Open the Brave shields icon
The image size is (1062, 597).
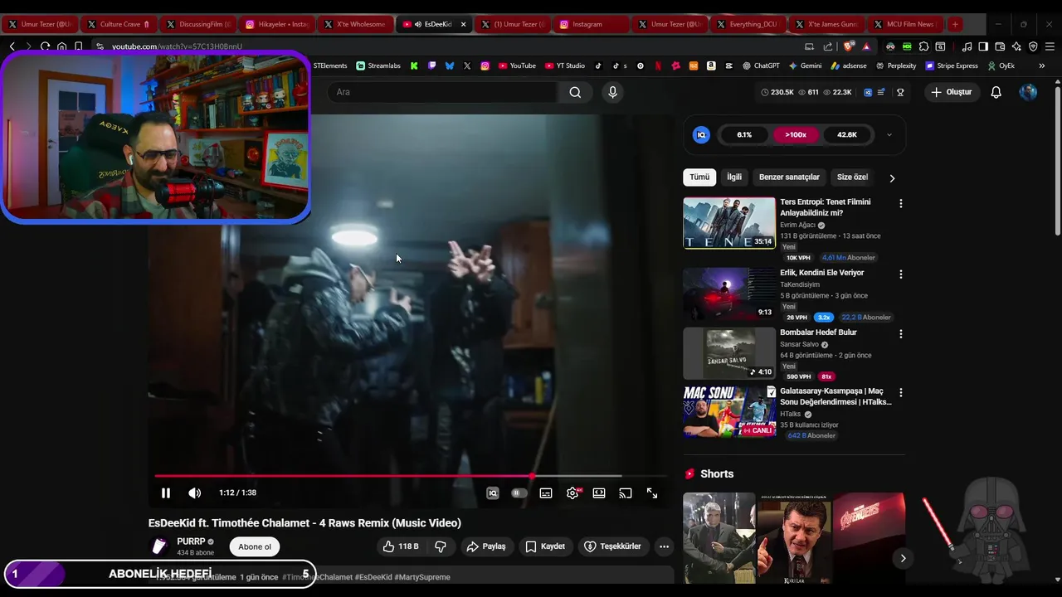(848, 46)
